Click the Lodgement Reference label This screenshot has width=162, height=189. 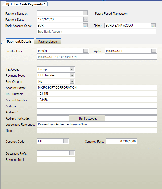(x=20, y=125)
